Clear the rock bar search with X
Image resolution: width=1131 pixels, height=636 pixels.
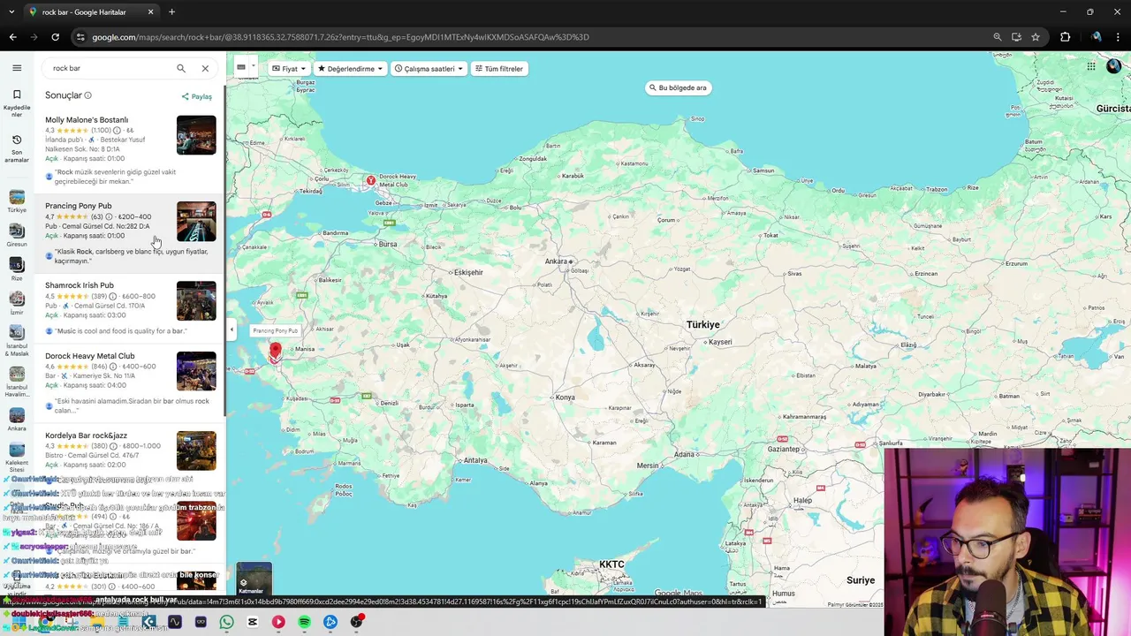point(205,68)
